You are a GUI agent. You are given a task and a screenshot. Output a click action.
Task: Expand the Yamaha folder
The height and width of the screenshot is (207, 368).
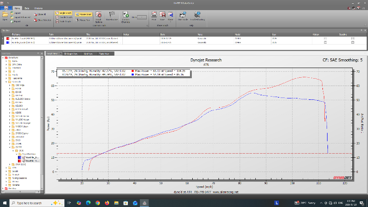6,185
